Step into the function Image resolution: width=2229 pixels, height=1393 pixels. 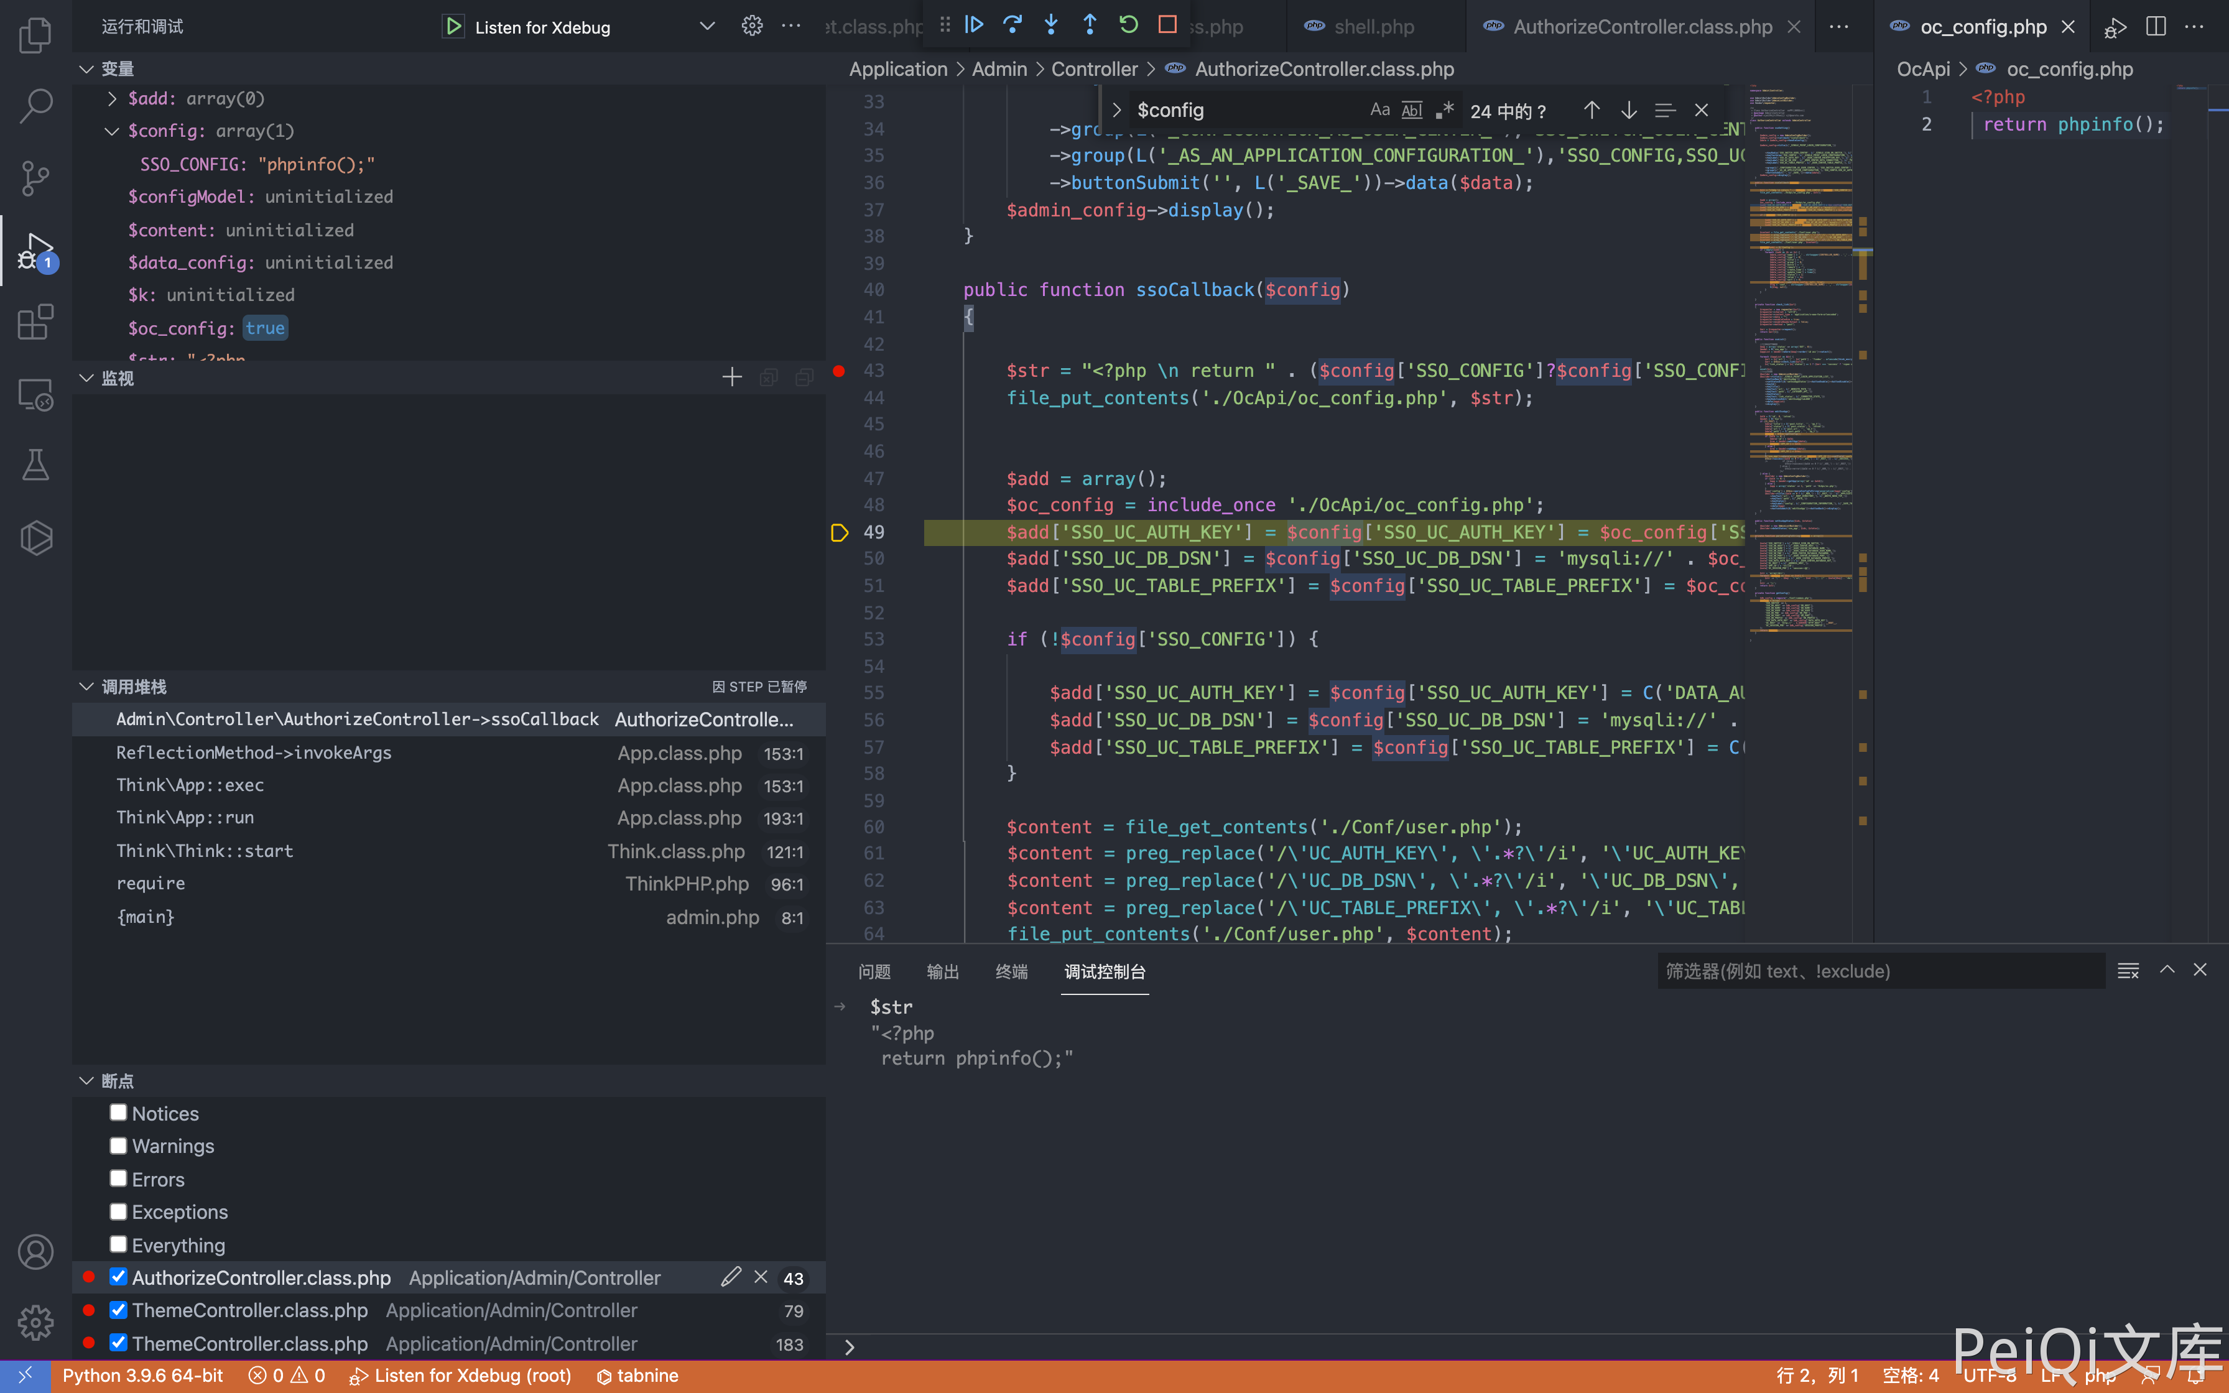(1051, 25)
